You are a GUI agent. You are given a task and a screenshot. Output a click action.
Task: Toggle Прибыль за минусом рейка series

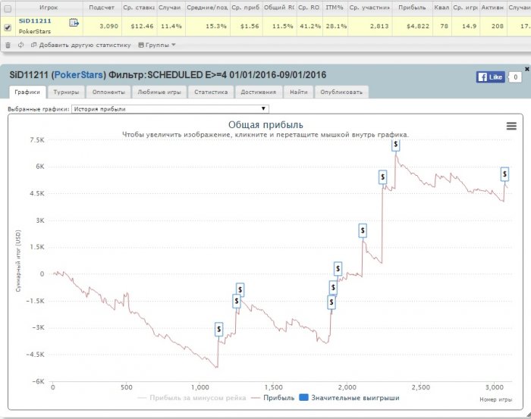[x=192, y=398]
